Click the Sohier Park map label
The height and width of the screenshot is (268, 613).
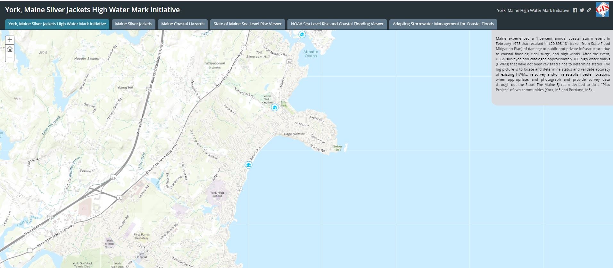(338, 148)
